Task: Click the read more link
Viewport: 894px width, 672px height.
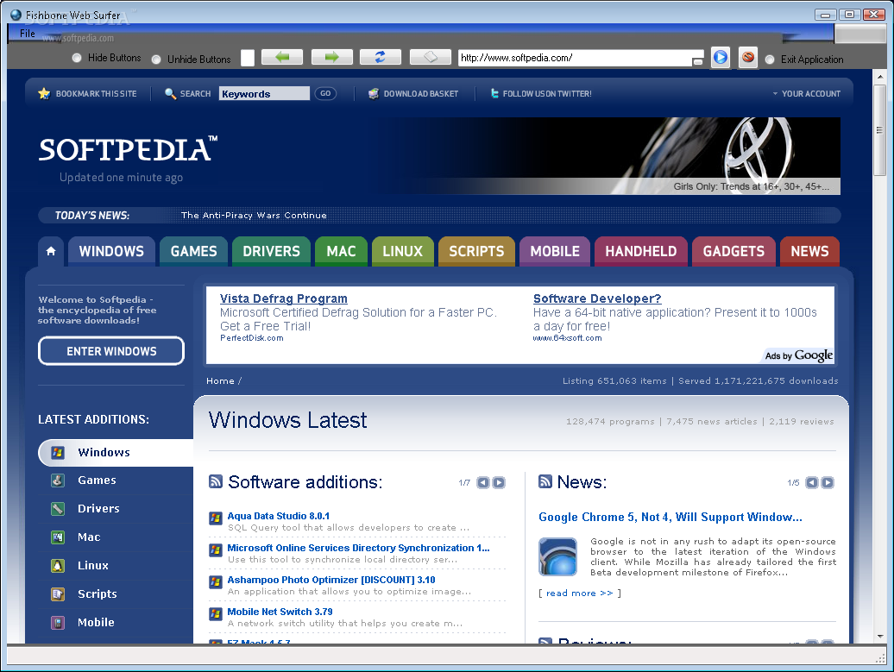Action: [579, 593]
